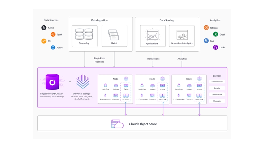
Task: Click the Lock-Free padlock icon in leftmost Node
Action: click(x=105, y=85)
